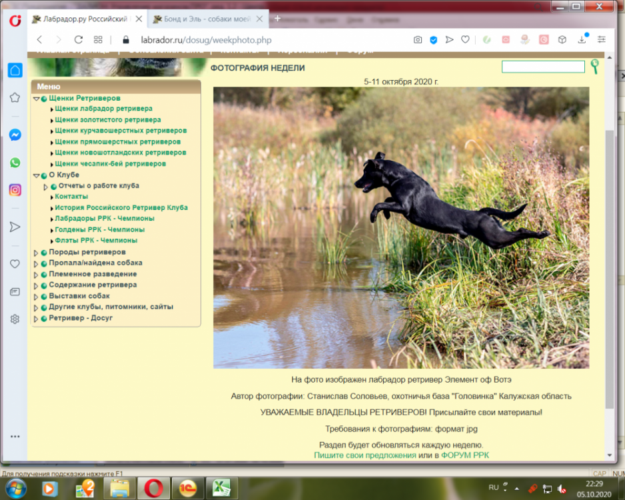Image resolution: width=625 pixels, height=500 pixels.
Task: Expand the Выставки собак section
Action: click(37, 296)
